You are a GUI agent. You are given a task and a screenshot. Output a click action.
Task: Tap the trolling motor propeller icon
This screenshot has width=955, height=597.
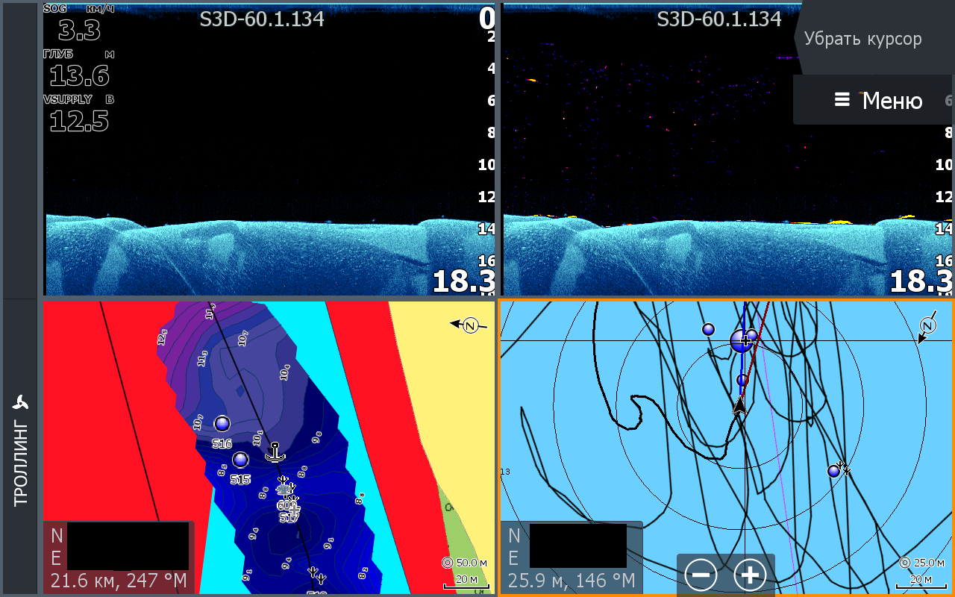tap(20, 403)
